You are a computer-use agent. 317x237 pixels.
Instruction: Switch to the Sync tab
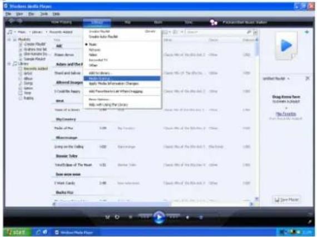[x=188, y=22]
